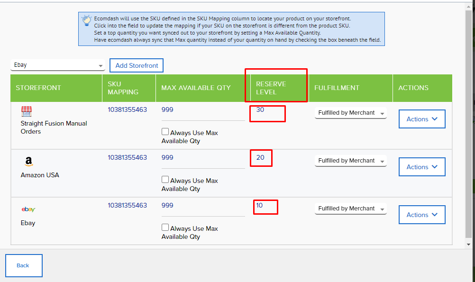The width and height of the screenshot is (475, 282).
Task: Click the Reserve Level column header
Action: tap(279, 88)
